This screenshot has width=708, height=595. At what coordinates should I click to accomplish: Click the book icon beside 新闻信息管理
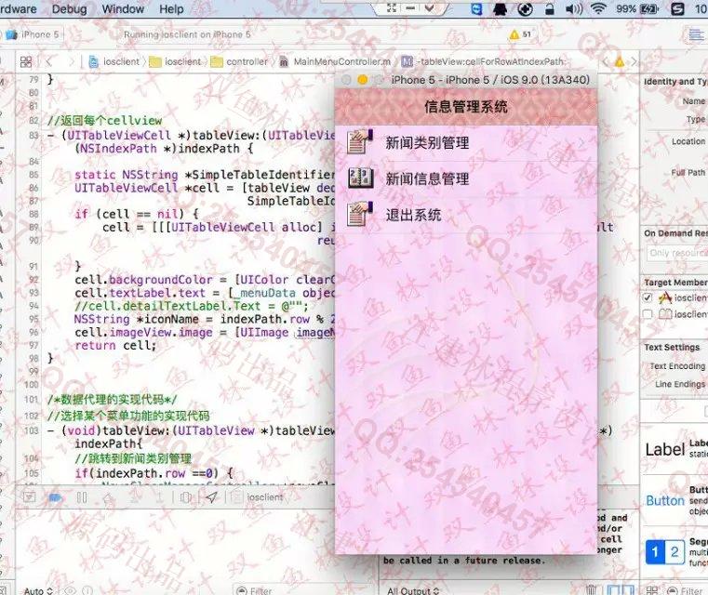pos(360,178)
